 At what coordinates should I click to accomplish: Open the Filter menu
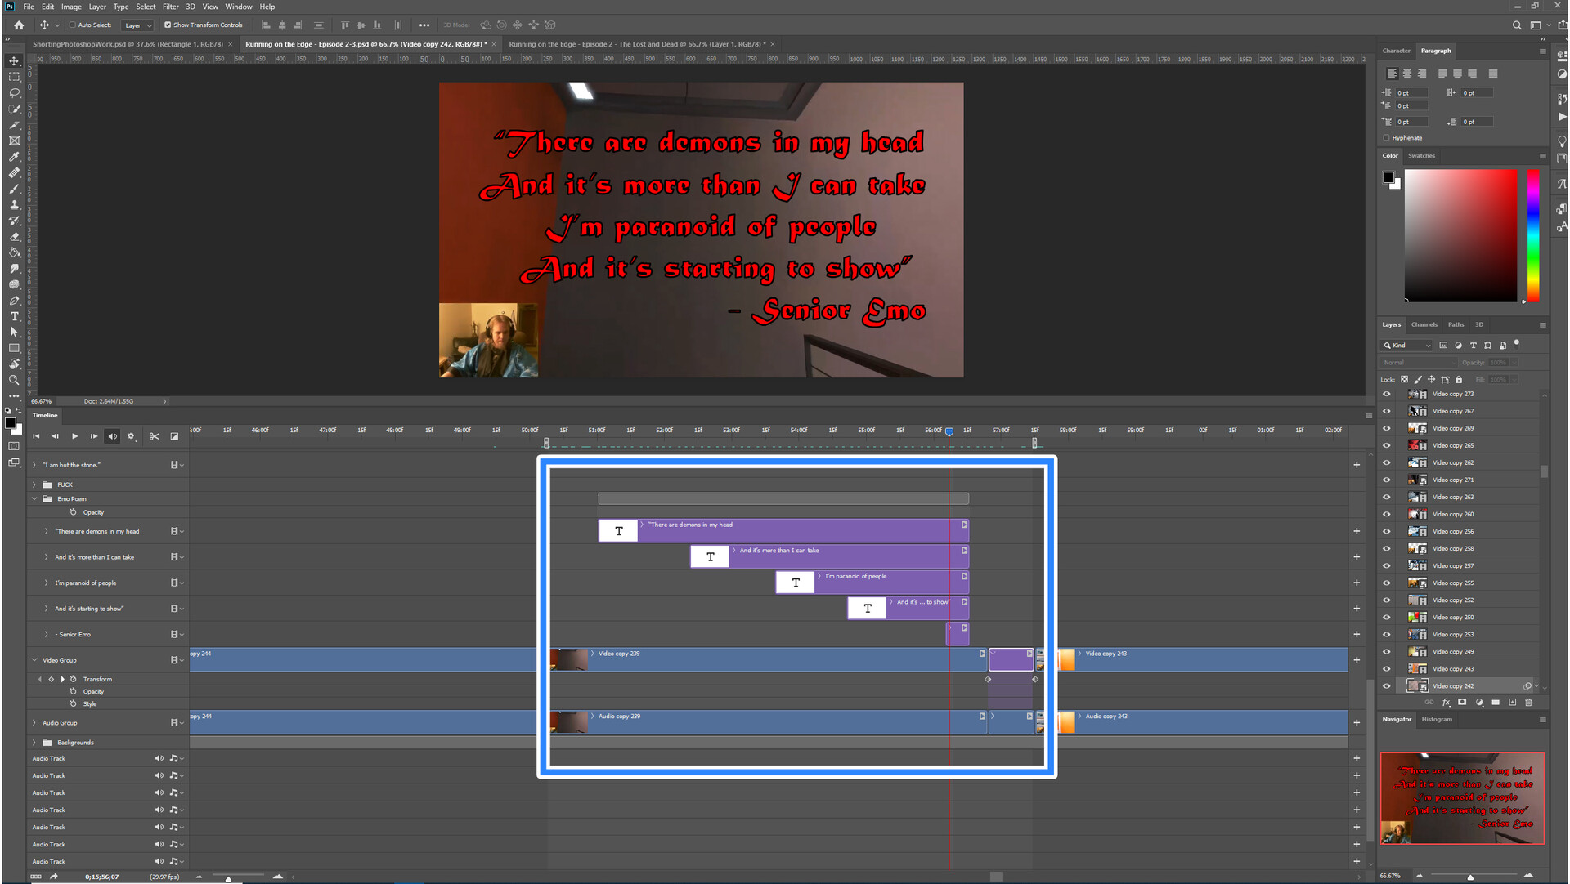170,7
